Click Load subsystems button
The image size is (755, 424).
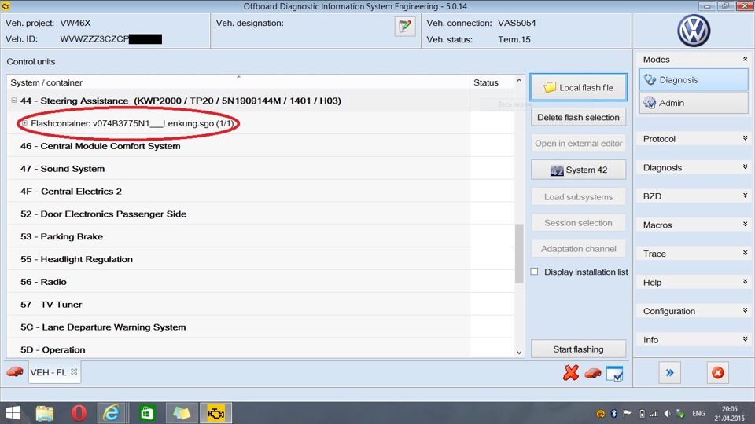click(578, 196)
